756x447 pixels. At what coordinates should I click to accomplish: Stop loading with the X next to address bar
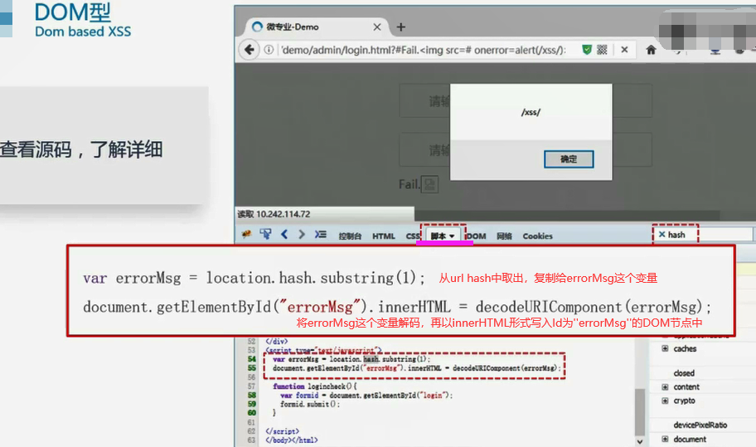point(624,50)
